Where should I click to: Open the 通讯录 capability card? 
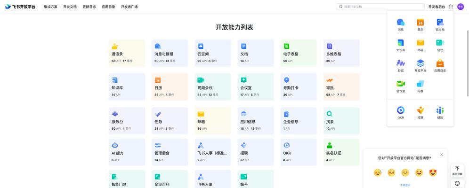point(127,53)
